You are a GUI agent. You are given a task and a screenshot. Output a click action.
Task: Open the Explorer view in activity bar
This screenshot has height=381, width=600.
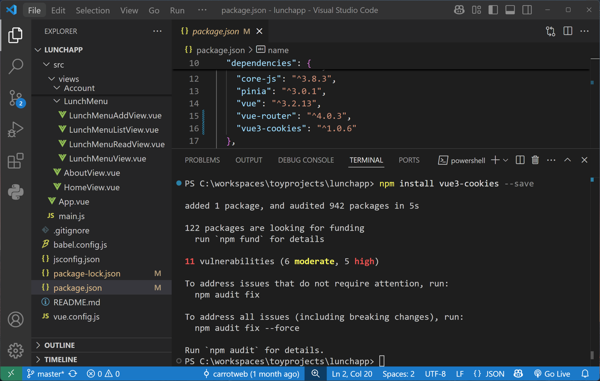[x=15, y=35]
